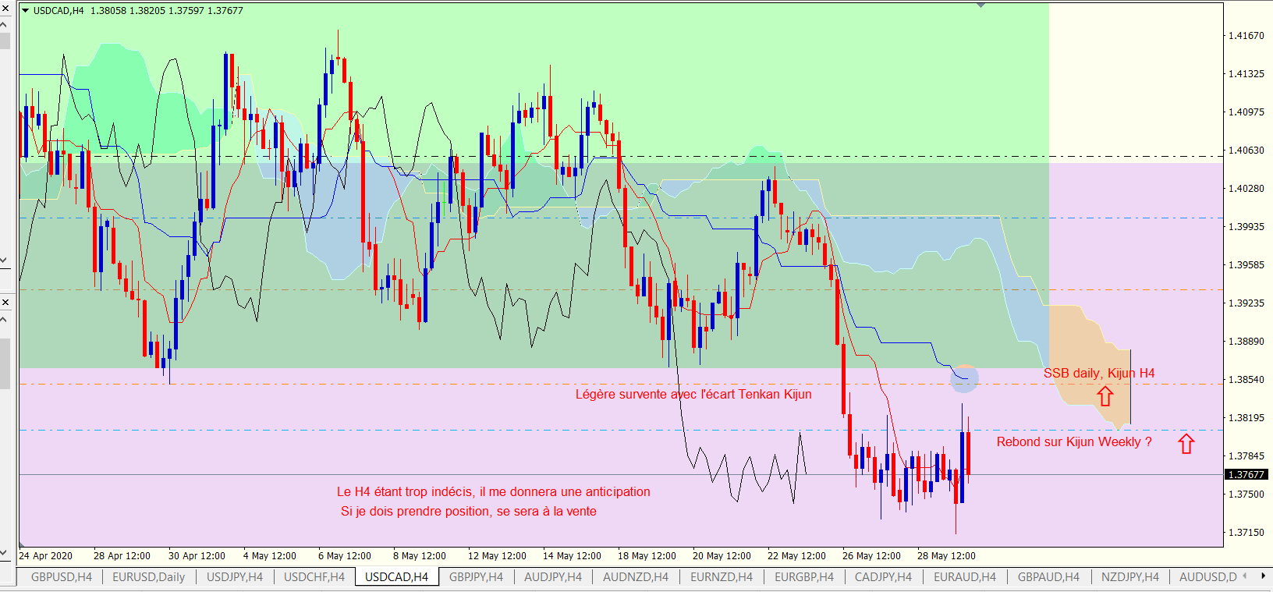Open the USDCAD,H4 chart title dropdown arrow
This screenshot has height=592, width=1273.
(25, 11)
